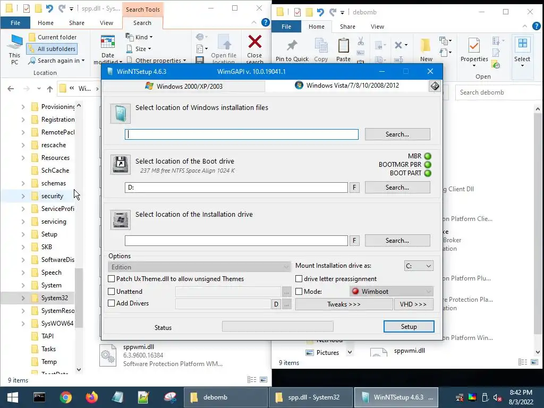Select Current folder search location

[53, 37]
